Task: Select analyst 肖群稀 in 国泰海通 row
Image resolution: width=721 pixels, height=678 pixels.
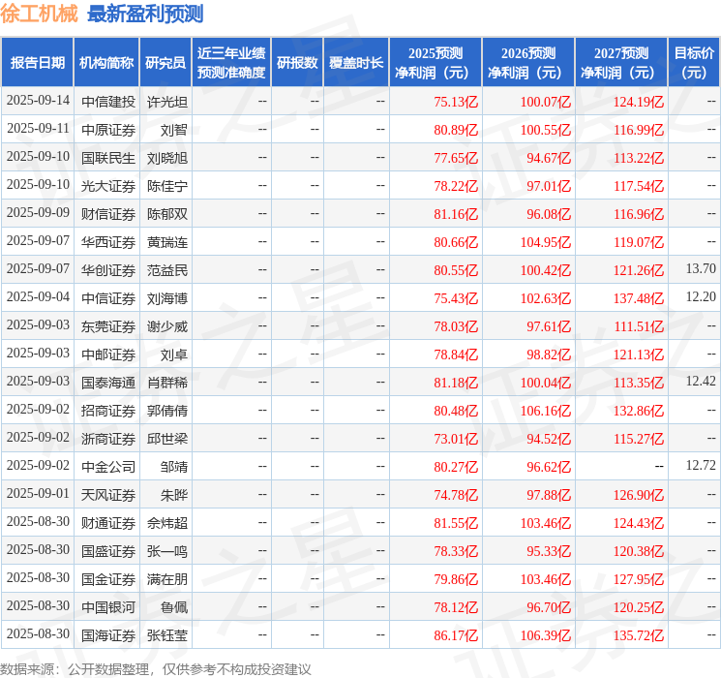Action: point(166,382)
